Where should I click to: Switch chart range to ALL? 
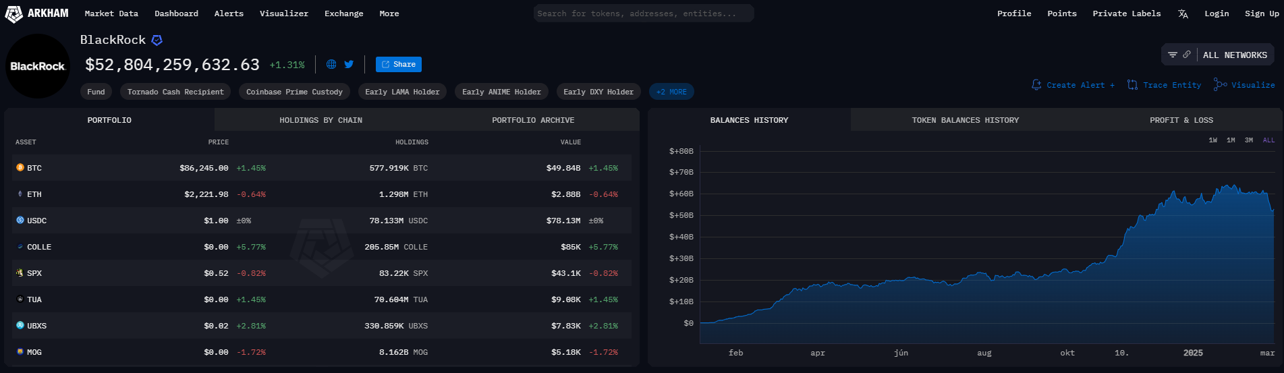[1268, 140]
